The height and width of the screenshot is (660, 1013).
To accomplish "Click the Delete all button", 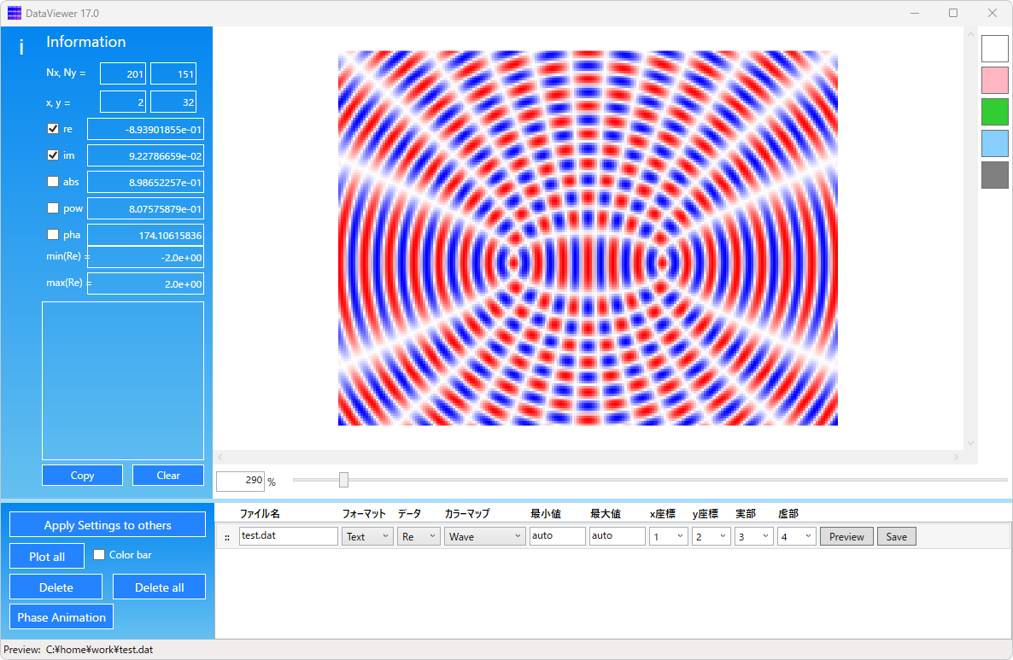I will click(159, 587).
